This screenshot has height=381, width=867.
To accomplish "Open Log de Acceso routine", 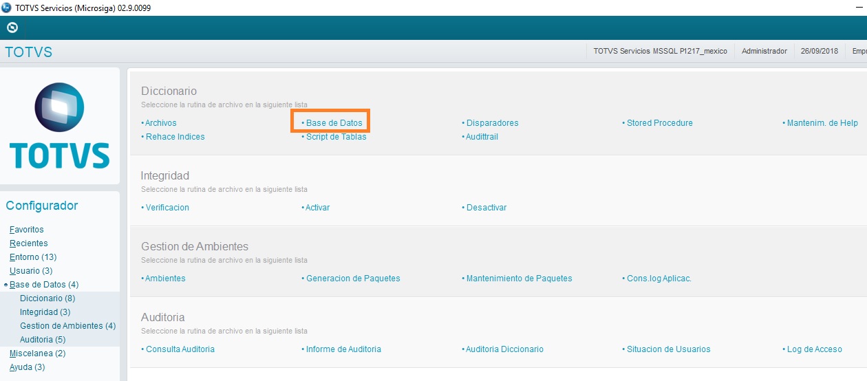I will tap(814, 349).
